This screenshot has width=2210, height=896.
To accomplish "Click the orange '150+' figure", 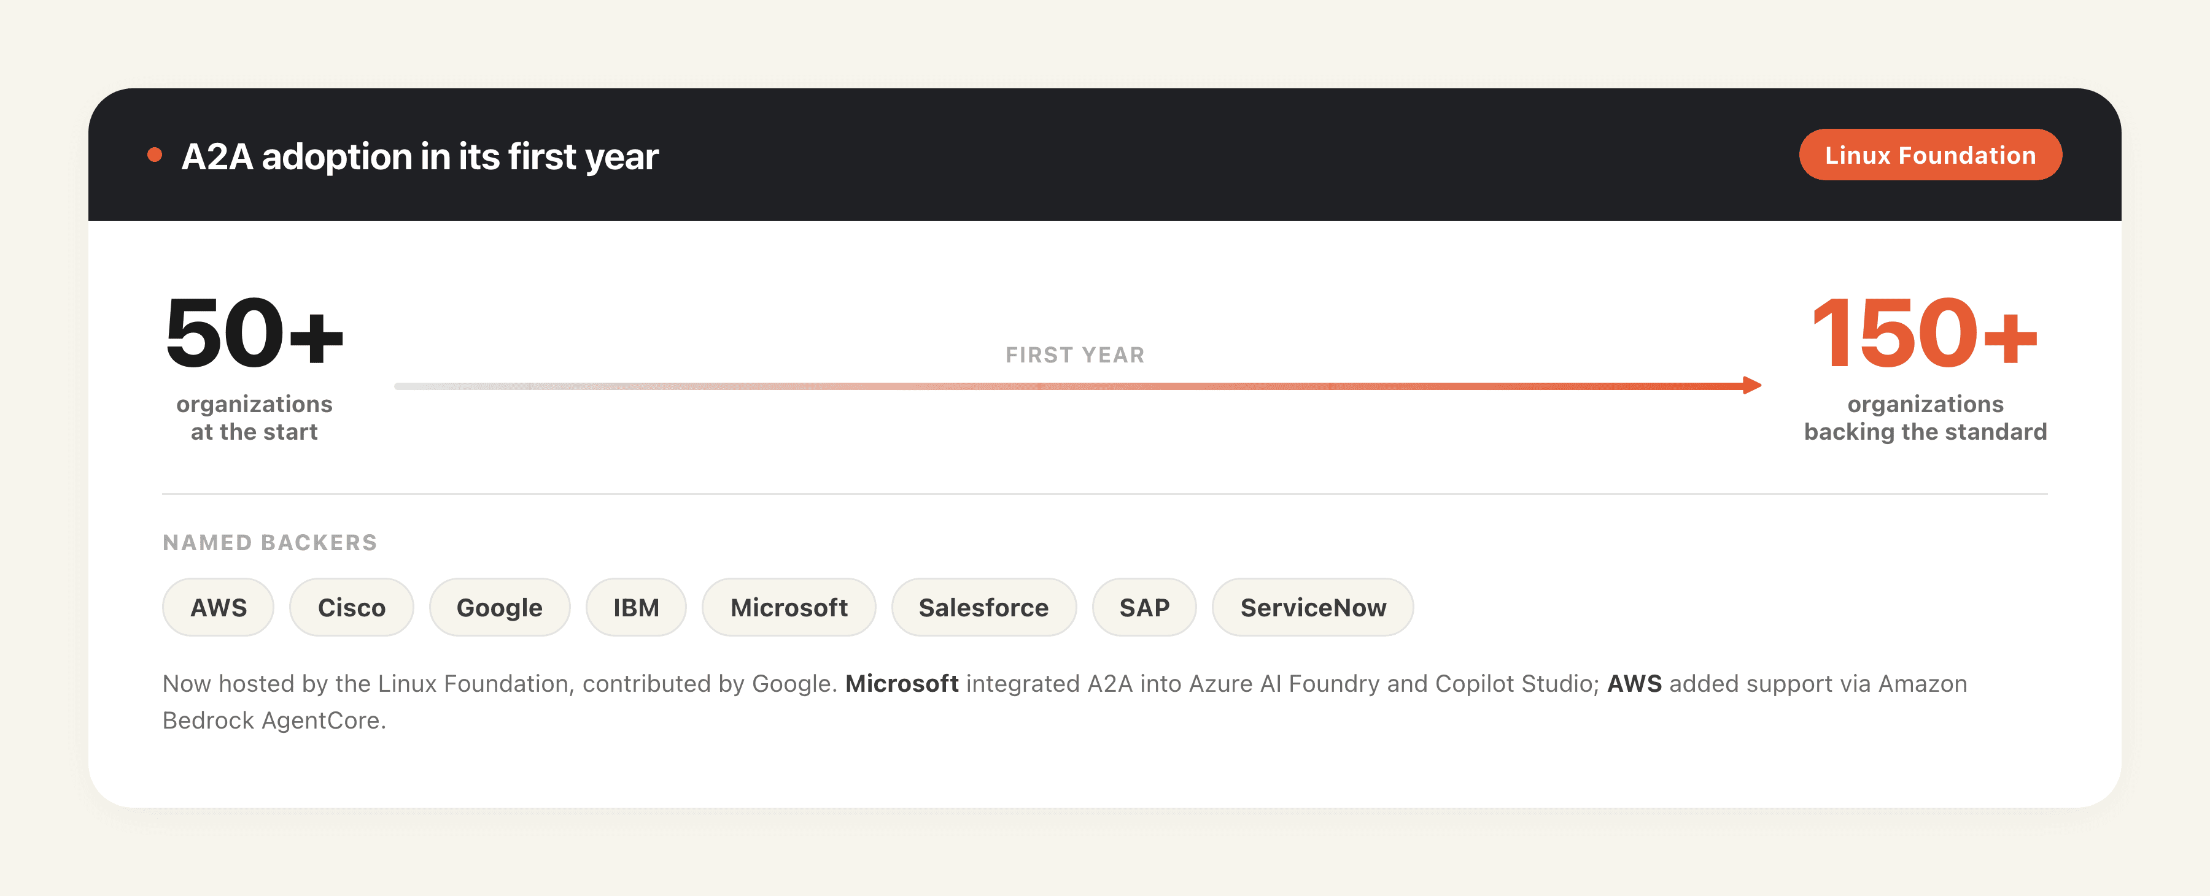I will (1925, 332).
